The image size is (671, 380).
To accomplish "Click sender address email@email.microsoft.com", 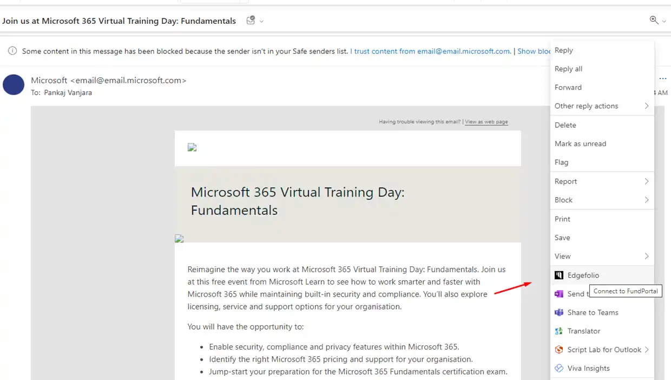I will click(x=128, y=80).
